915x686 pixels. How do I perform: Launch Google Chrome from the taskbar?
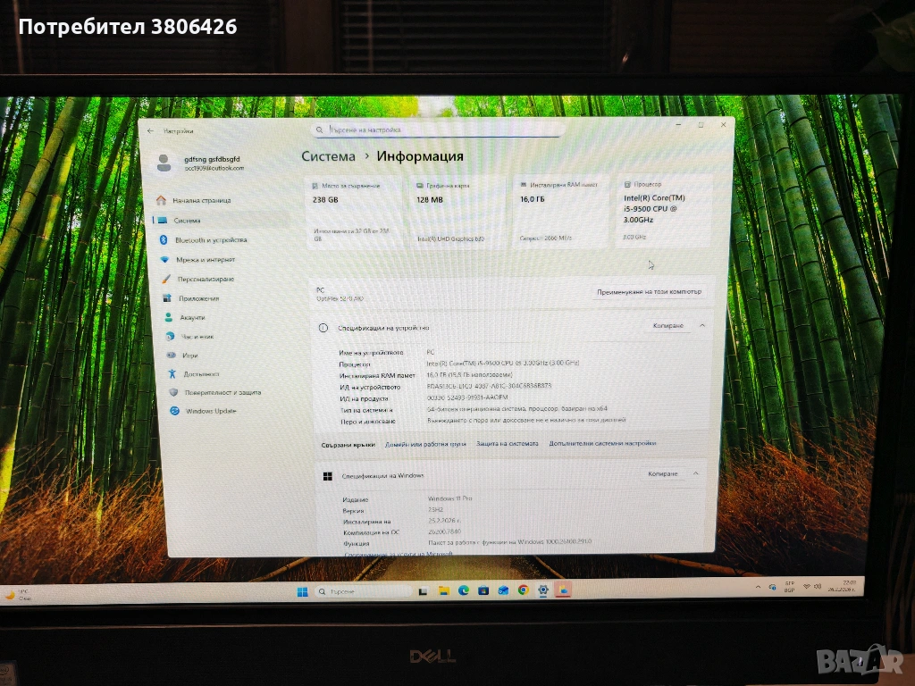coord(523,590)
